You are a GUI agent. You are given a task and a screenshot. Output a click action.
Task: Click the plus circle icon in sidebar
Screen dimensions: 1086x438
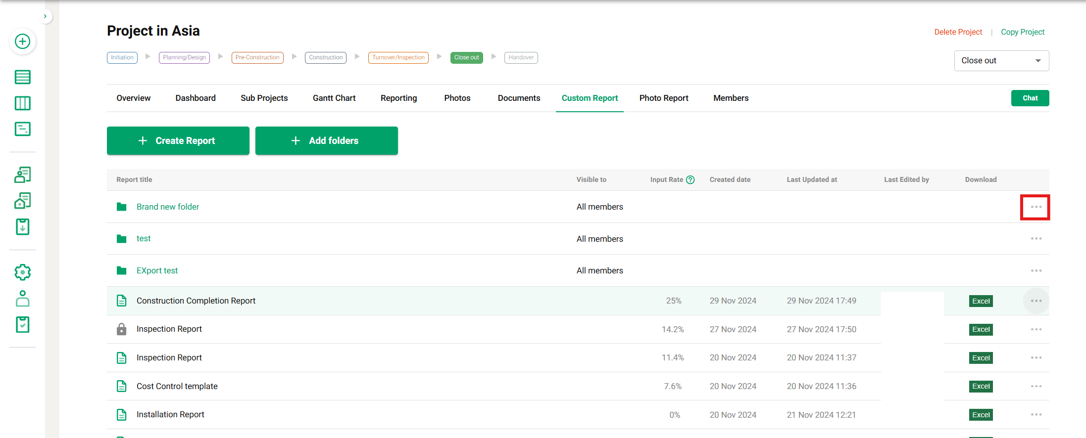pyautogui.click(x=23, y=42)
